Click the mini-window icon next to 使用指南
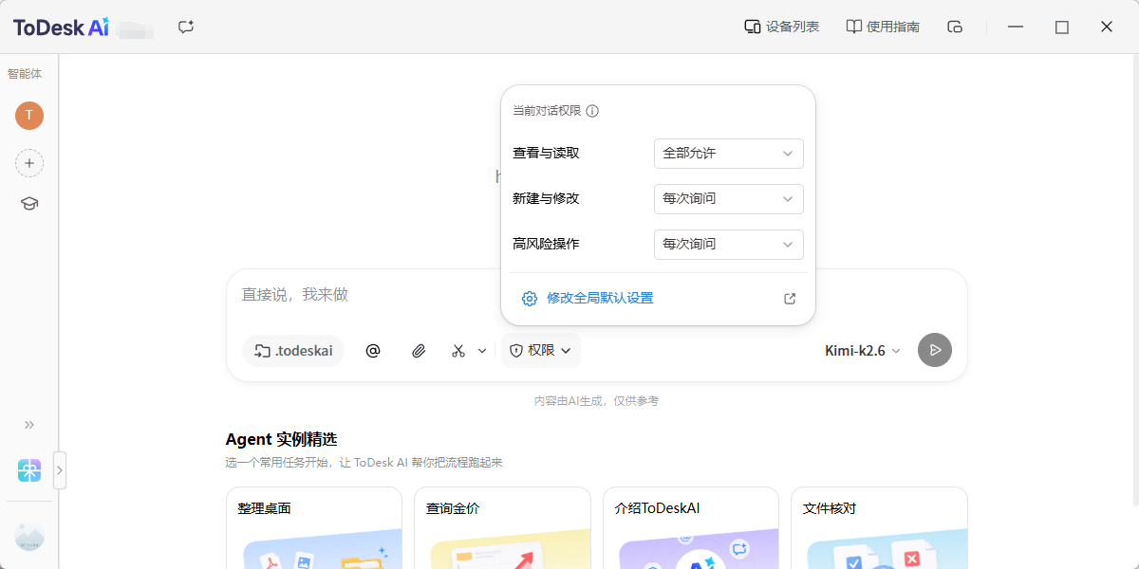This screenshot has width=1139, height=569. [955, 27]
